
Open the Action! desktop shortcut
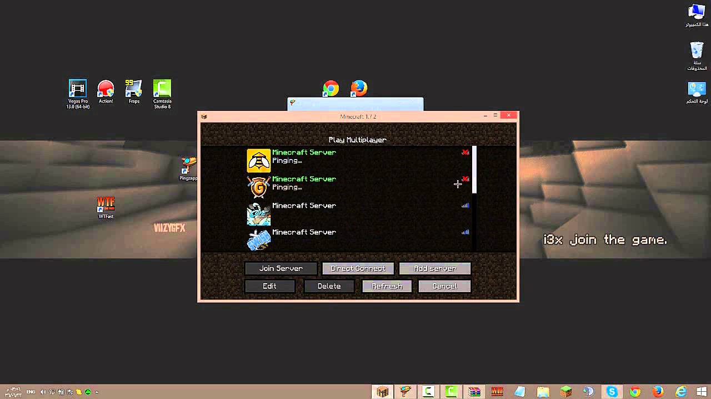tap(106, 92)
